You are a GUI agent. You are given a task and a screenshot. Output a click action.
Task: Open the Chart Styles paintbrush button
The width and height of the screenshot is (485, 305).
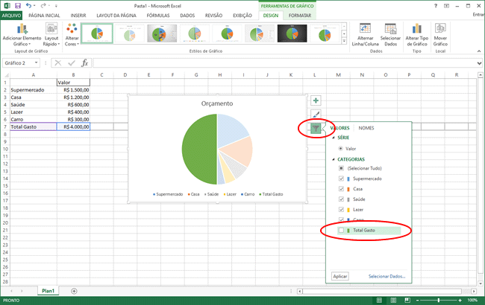click(x=316, y=114)
